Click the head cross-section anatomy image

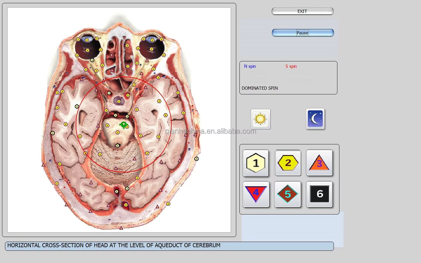pyautogui.click(x=119, y=120)
